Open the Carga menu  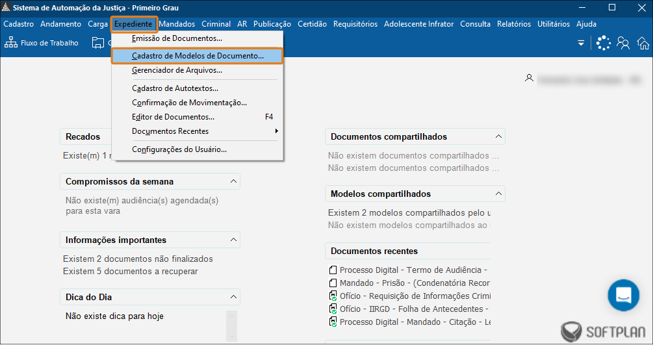click(98, 24)
